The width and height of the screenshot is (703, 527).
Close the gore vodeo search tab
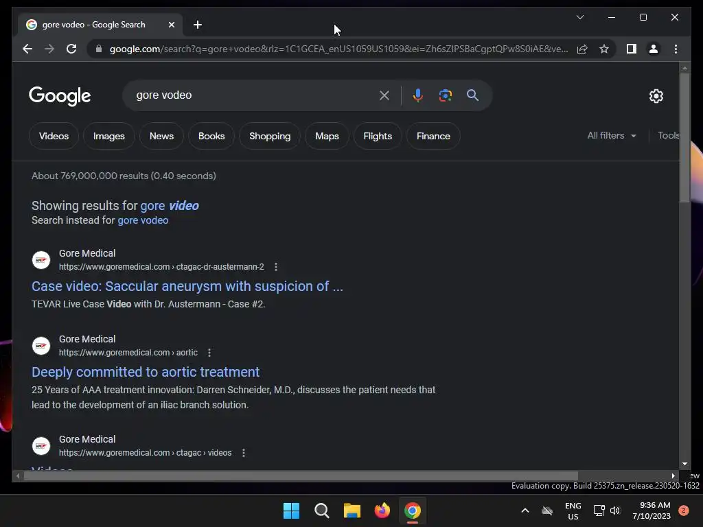[x=171, y=25]
